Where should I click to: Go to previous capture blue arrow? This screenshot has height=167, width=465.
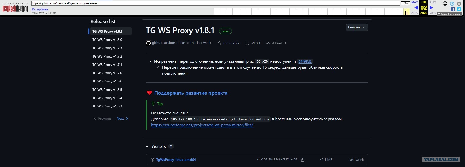tap(416, 8)
